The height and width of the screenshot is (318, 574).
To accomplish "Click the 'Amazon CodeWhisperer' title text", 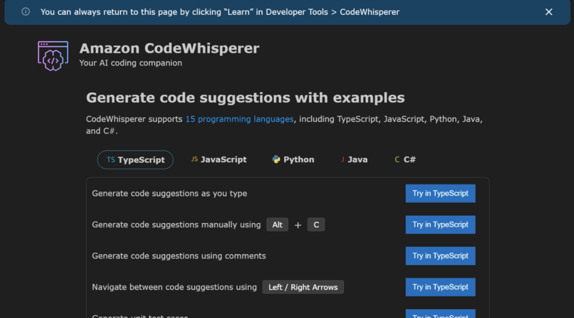I will click(169, 48).
